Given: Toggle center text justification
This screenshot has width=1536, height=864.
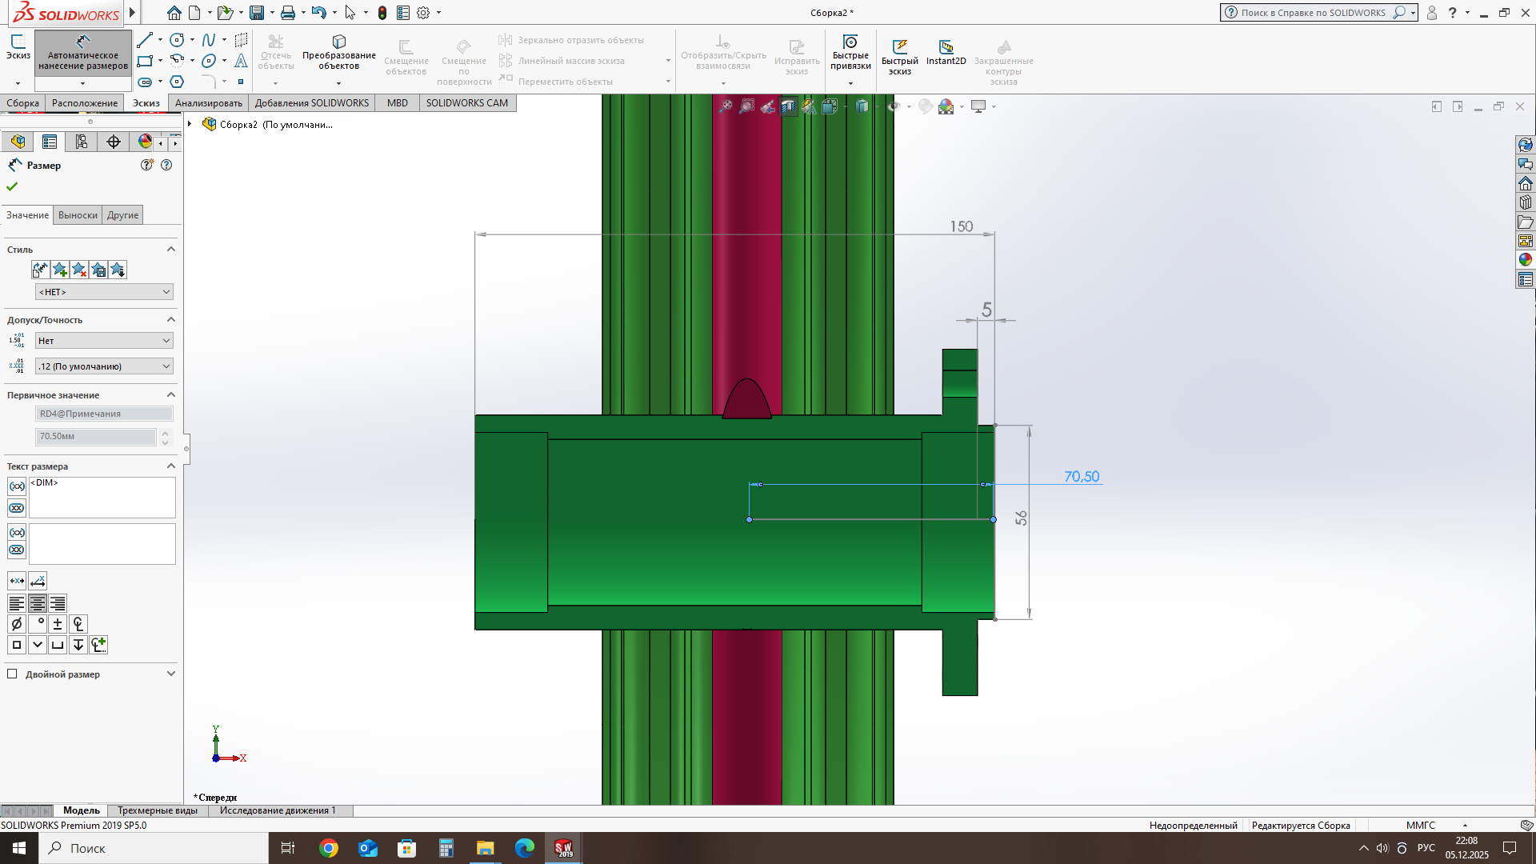Looking at the screenshot, I should pos(38,603).
